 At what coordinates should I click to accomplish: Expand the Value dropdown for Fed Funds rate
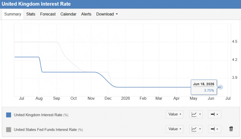(175, 129)
